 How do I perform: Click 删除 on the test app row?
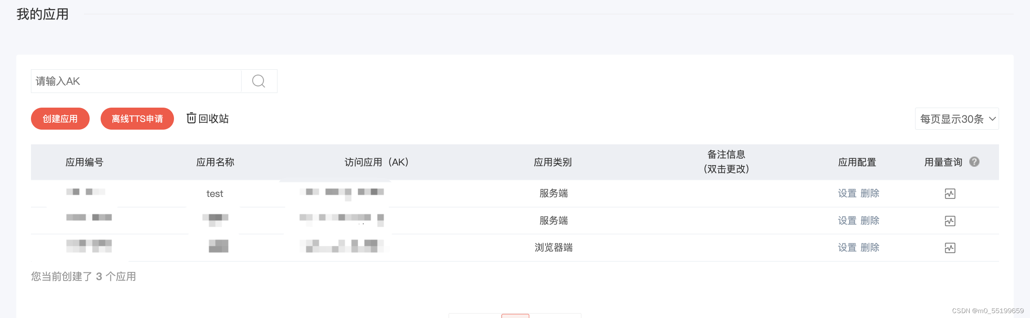pyautogui.click(x=870, y=193)
